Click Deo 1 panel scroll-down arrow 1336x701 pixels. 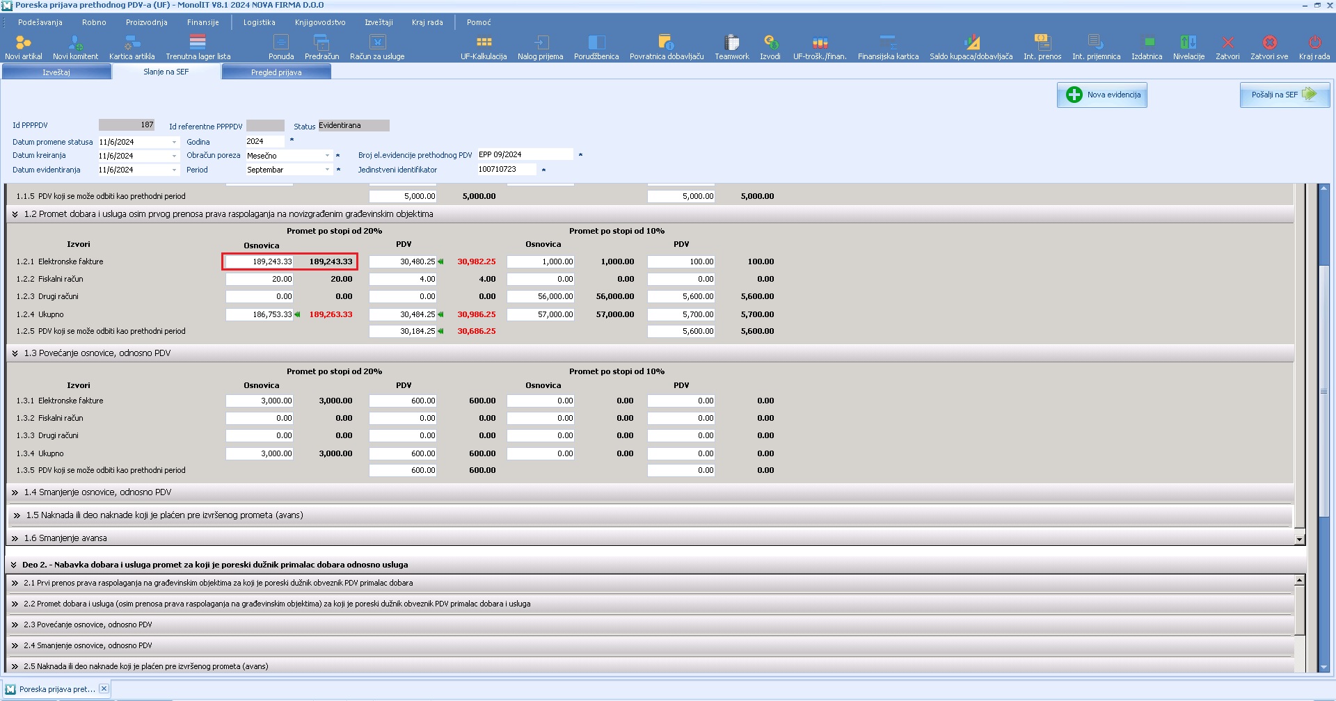[1299, 539]
